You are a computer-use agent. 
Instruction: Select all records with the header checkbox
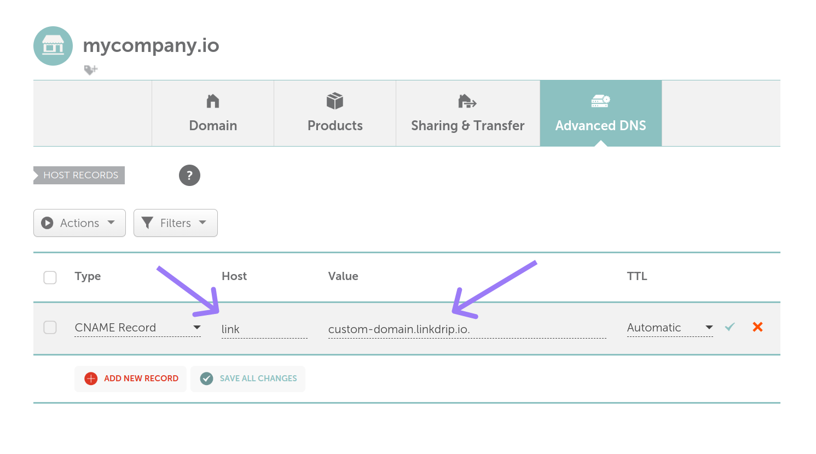click(x=50, y=277)
